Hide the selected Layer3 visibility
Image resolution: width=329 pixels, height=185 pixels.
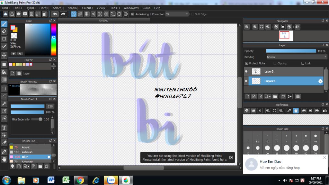[246, 81]
